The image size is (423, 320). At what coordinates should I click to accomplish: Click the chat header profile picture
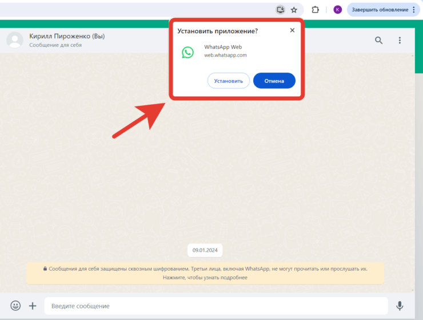(x=15, y=40)
